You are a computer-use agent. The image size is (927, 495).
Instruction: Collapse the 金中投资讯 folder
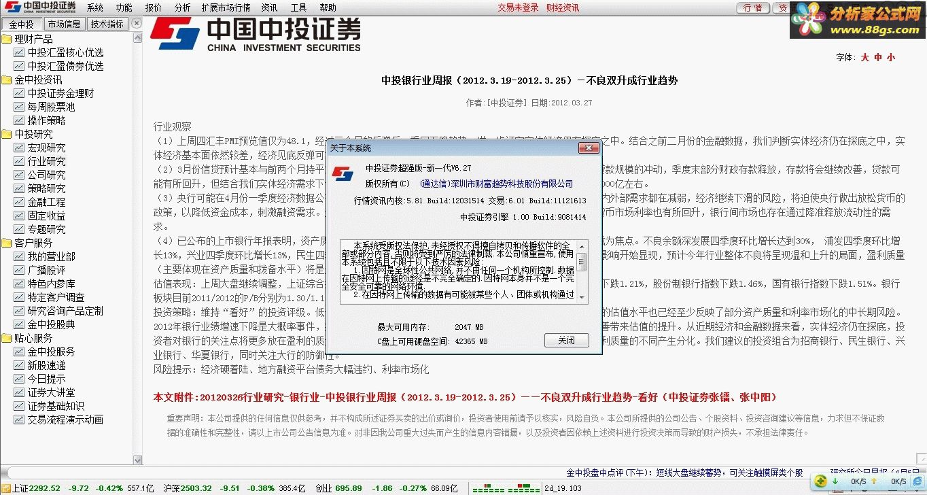(7, 80)
